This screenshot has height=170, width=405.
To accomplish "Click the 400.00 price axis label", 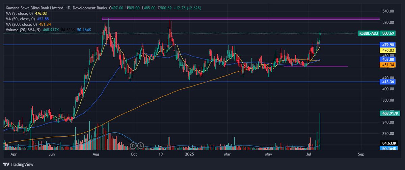I will click(x=388, y=89).
